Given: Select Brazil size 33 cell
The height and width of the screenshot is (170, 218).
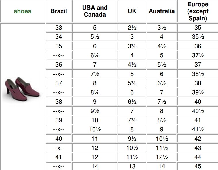Looking at the screenshot, I should coord(59,28).
